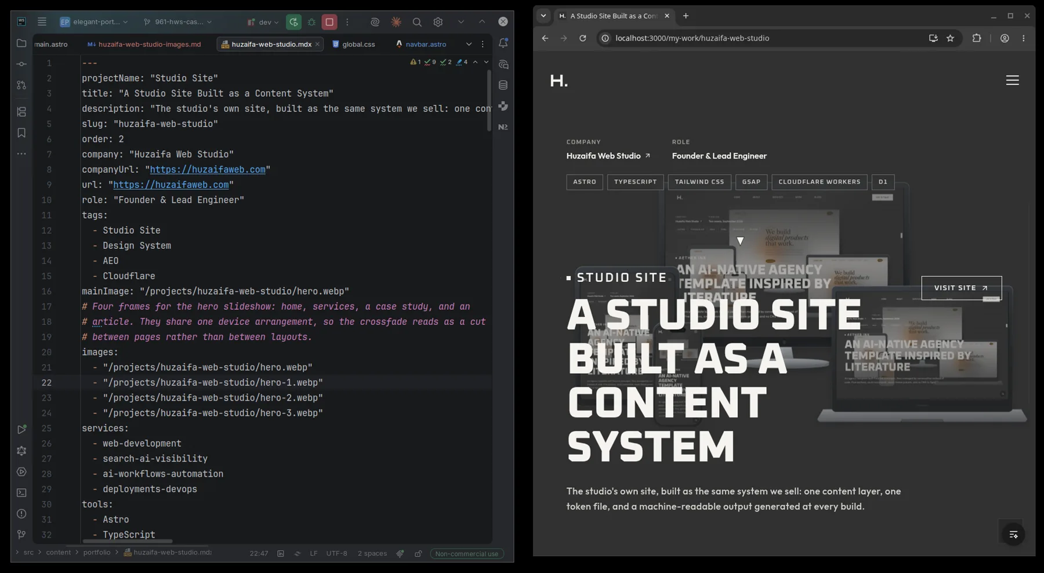Show more tool windows ellipsis in sidebar
Image resolution: width=1044 pixels, height=573 pixels.
coord(21,154)
